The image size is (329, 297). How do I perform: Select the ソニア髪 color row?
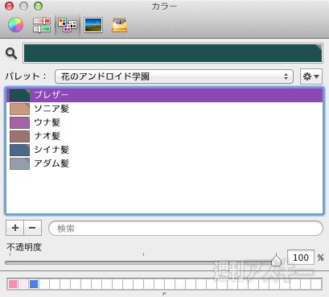point(164,109)
